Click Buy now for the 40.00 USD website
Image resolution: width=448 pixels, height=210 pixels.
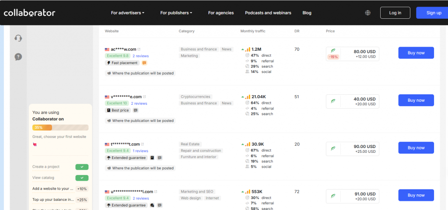tap(416, 100)
